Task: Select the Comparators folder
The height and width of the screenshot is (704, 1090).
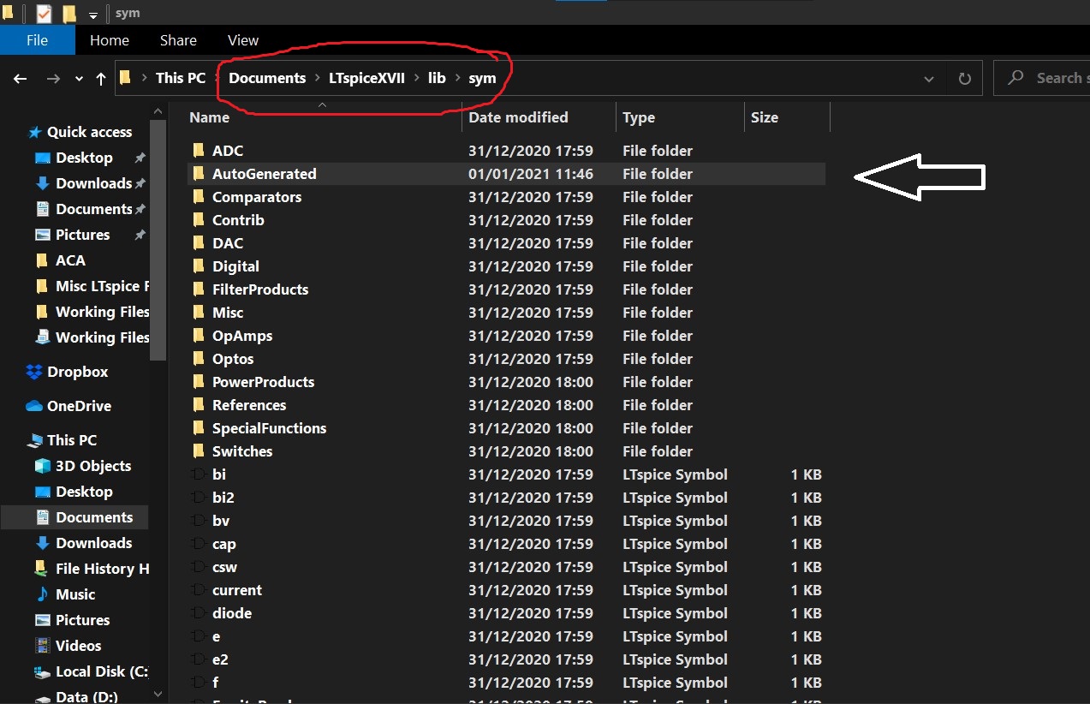Action: pos(505,197)
